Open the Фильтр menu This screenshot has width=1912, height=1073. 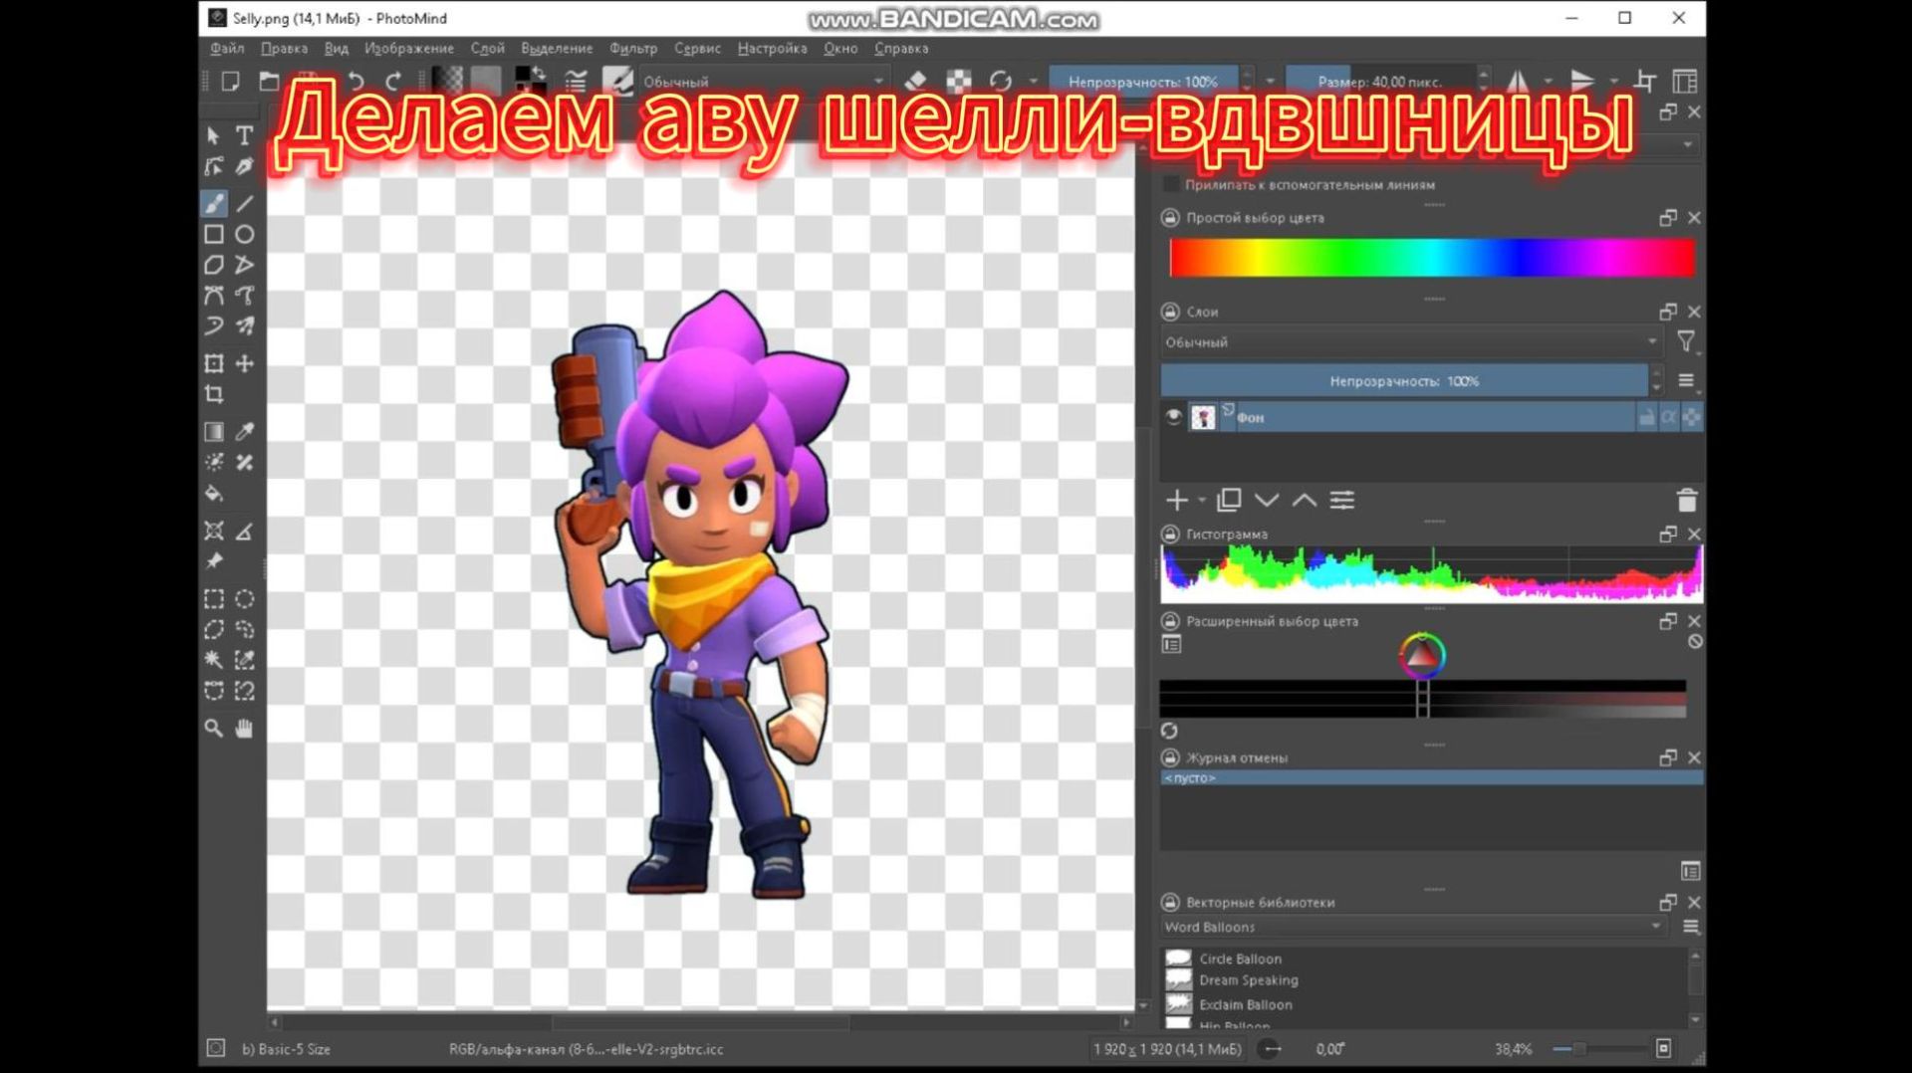tap(633, 48)
